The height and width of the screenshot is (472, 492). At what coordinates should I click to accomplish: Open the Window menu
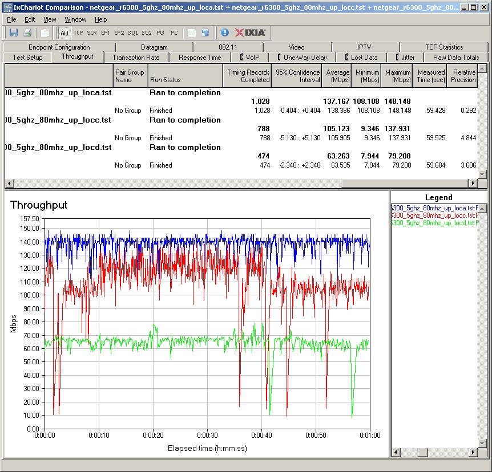click(75, 19)
